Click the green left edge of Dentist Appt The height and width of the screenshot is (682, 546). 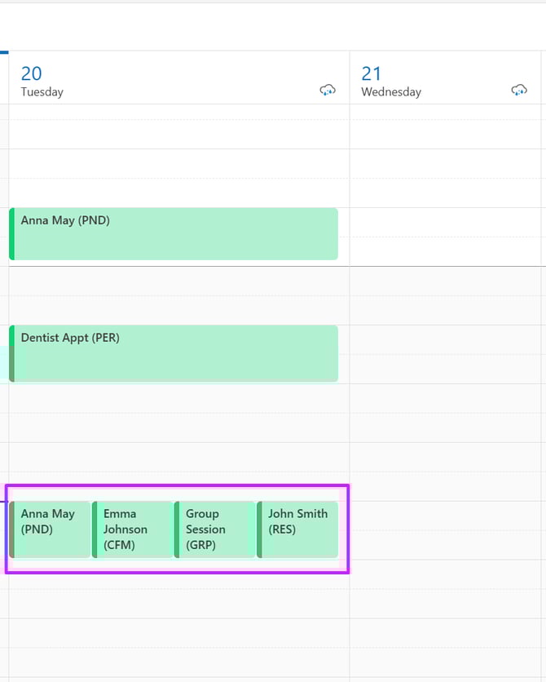(11, 353)
